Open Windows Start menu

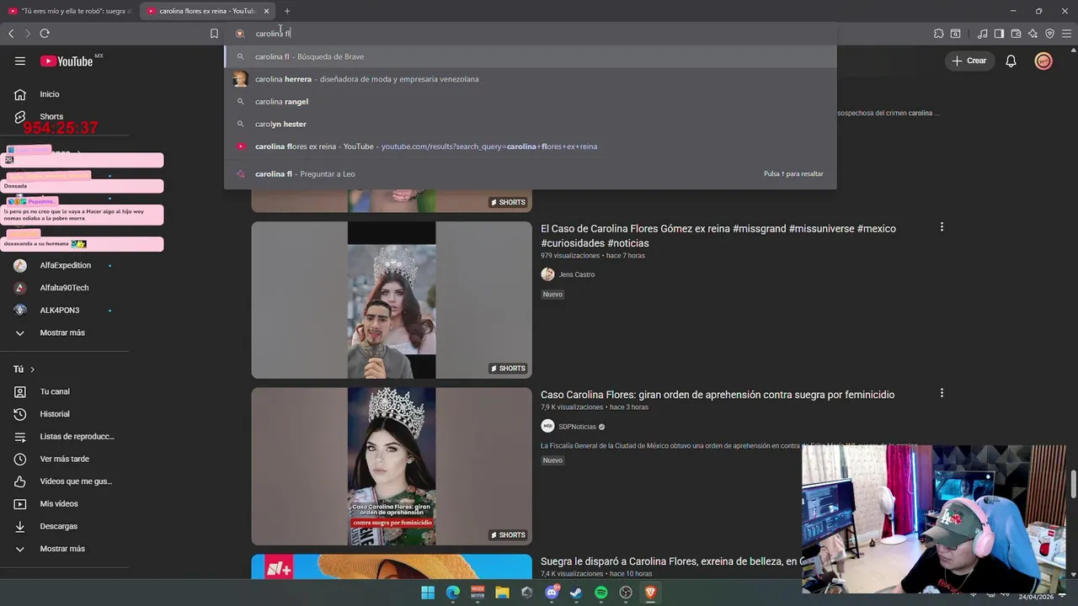tap(428, 593)
